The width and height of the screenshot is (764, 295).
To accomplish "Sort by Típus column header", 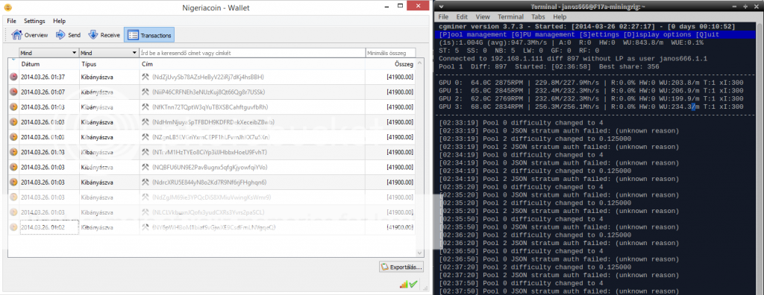I will pos(109,64).
